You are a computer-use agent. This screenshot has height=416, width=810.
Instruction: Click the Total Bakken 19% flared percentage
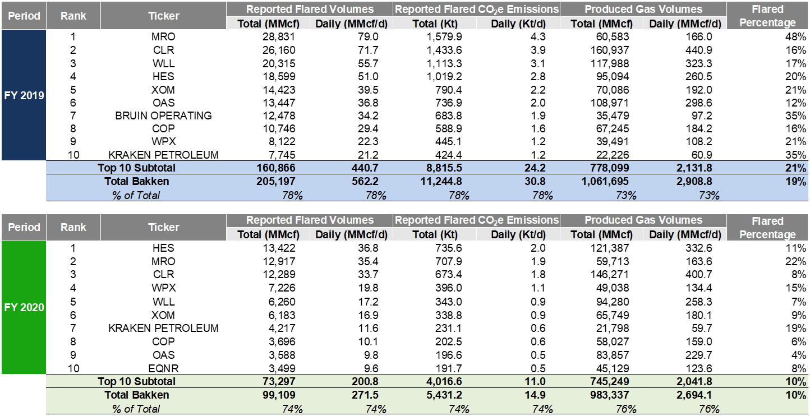(x=795, y=181)
